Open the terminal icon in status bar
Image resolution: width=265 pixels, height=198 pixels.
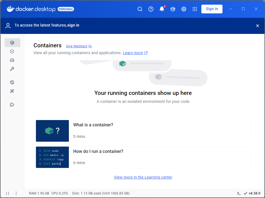239,193
